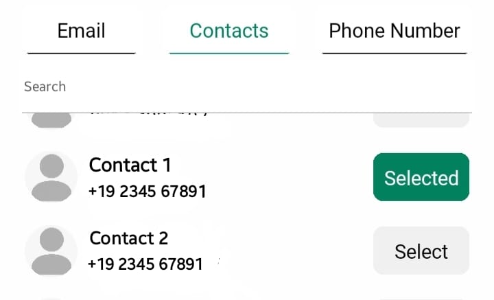Tap the partially hidden top select button
The width and height of the screenshot is (494, 300).
pyautogui.click(x=421, y=120)
